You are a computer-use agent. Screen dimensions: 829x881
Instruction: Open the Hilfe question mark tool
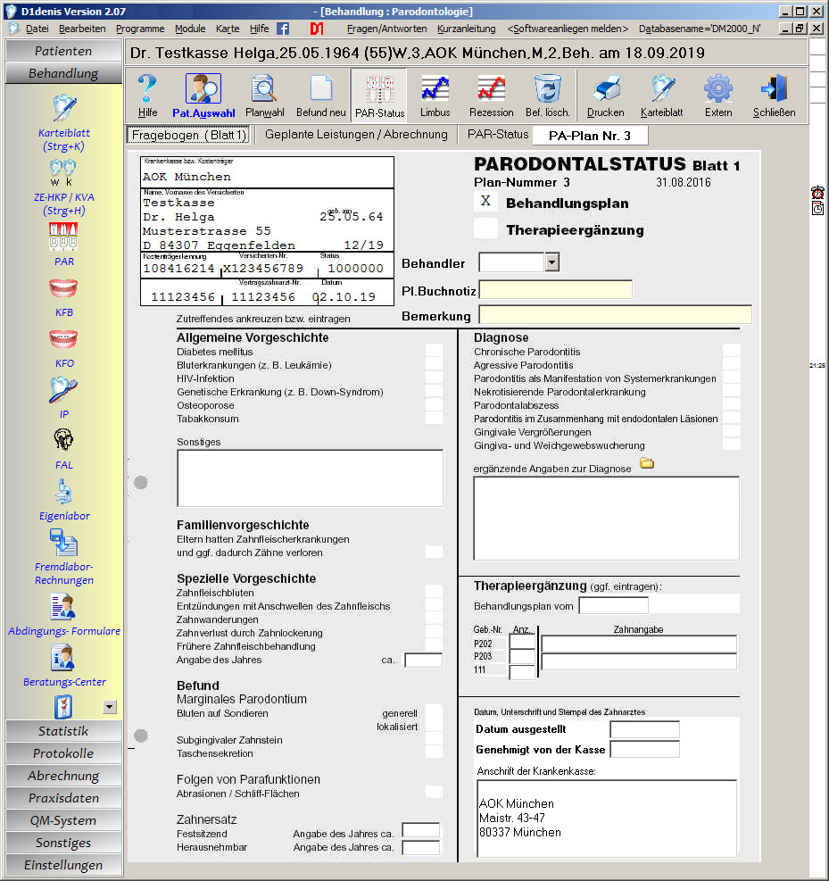coord(148,96)
